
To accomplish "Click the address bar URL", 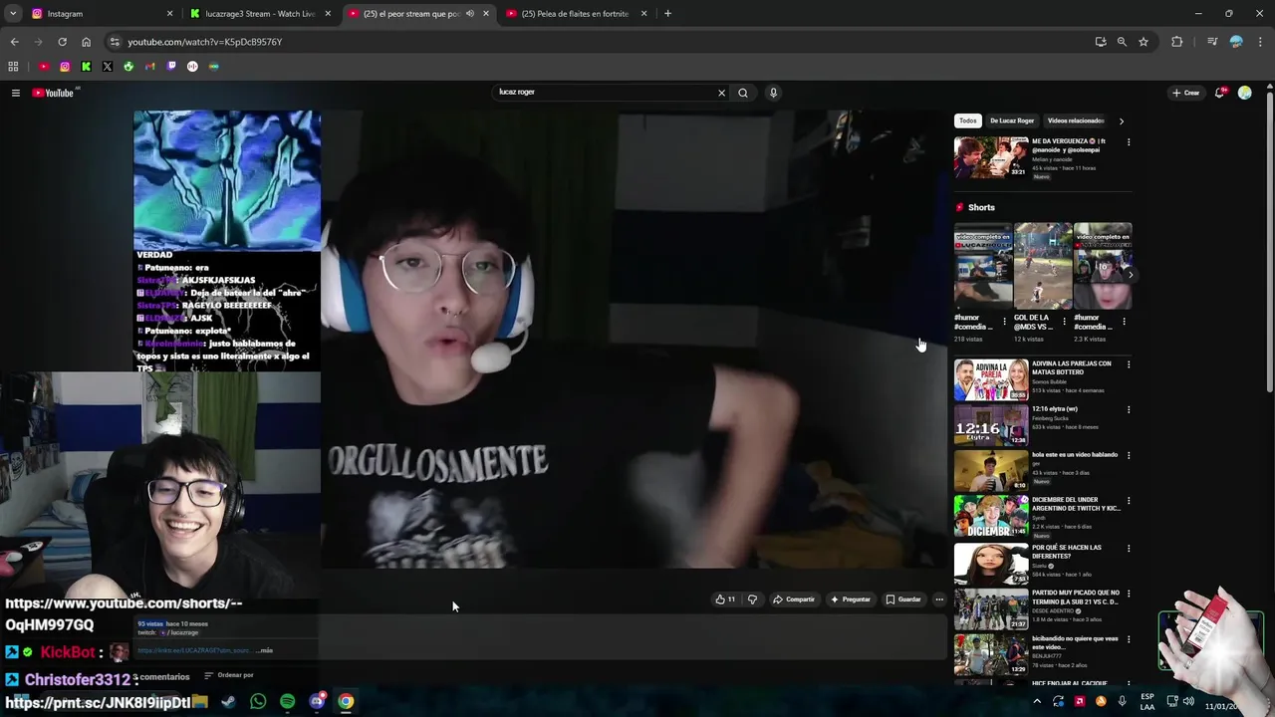I will click(x=204, y=42).
